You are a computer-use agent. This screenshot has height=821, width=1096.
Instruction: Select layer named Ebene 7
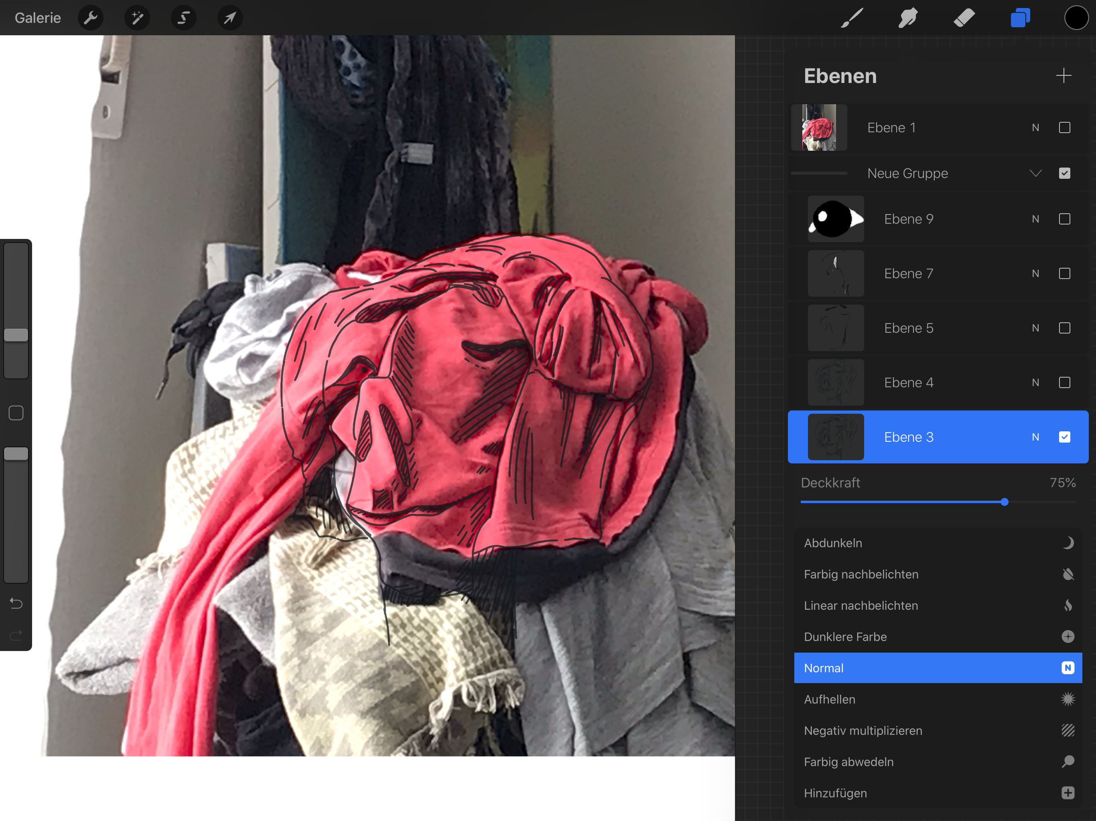coord(909,273)
